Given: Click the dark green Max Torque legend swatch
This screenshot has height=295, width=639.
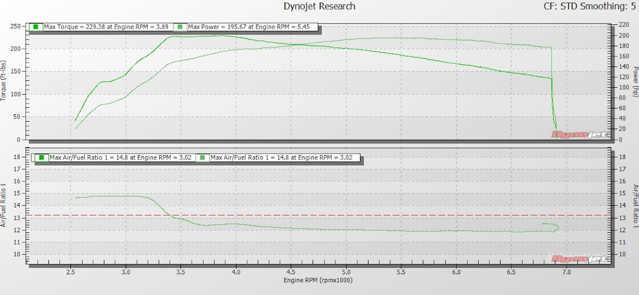Looking at the screenshot, I should point(36,27).
